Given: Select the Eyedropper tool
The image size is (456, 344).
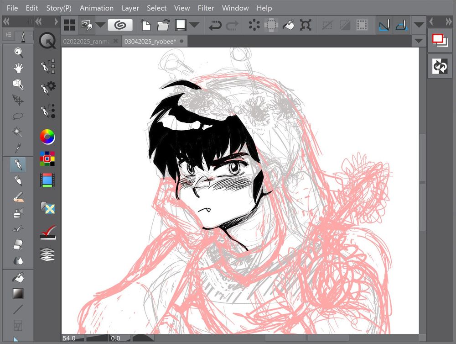Looking at the screenshot, I should pos(18,148).
